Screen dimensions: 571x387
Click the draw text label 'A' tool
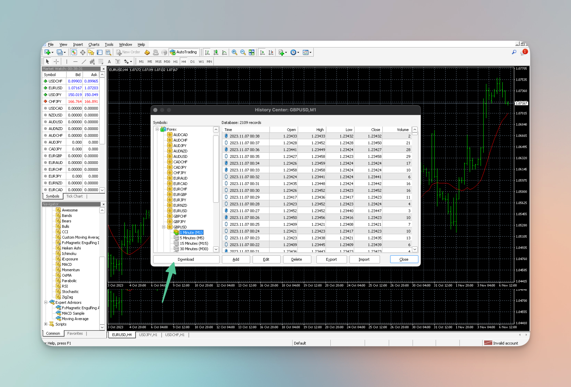(x=109, y=62)
